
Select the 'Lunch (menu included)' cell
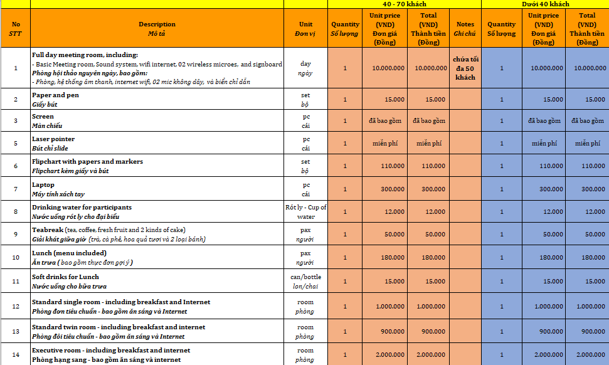point(157,257)
